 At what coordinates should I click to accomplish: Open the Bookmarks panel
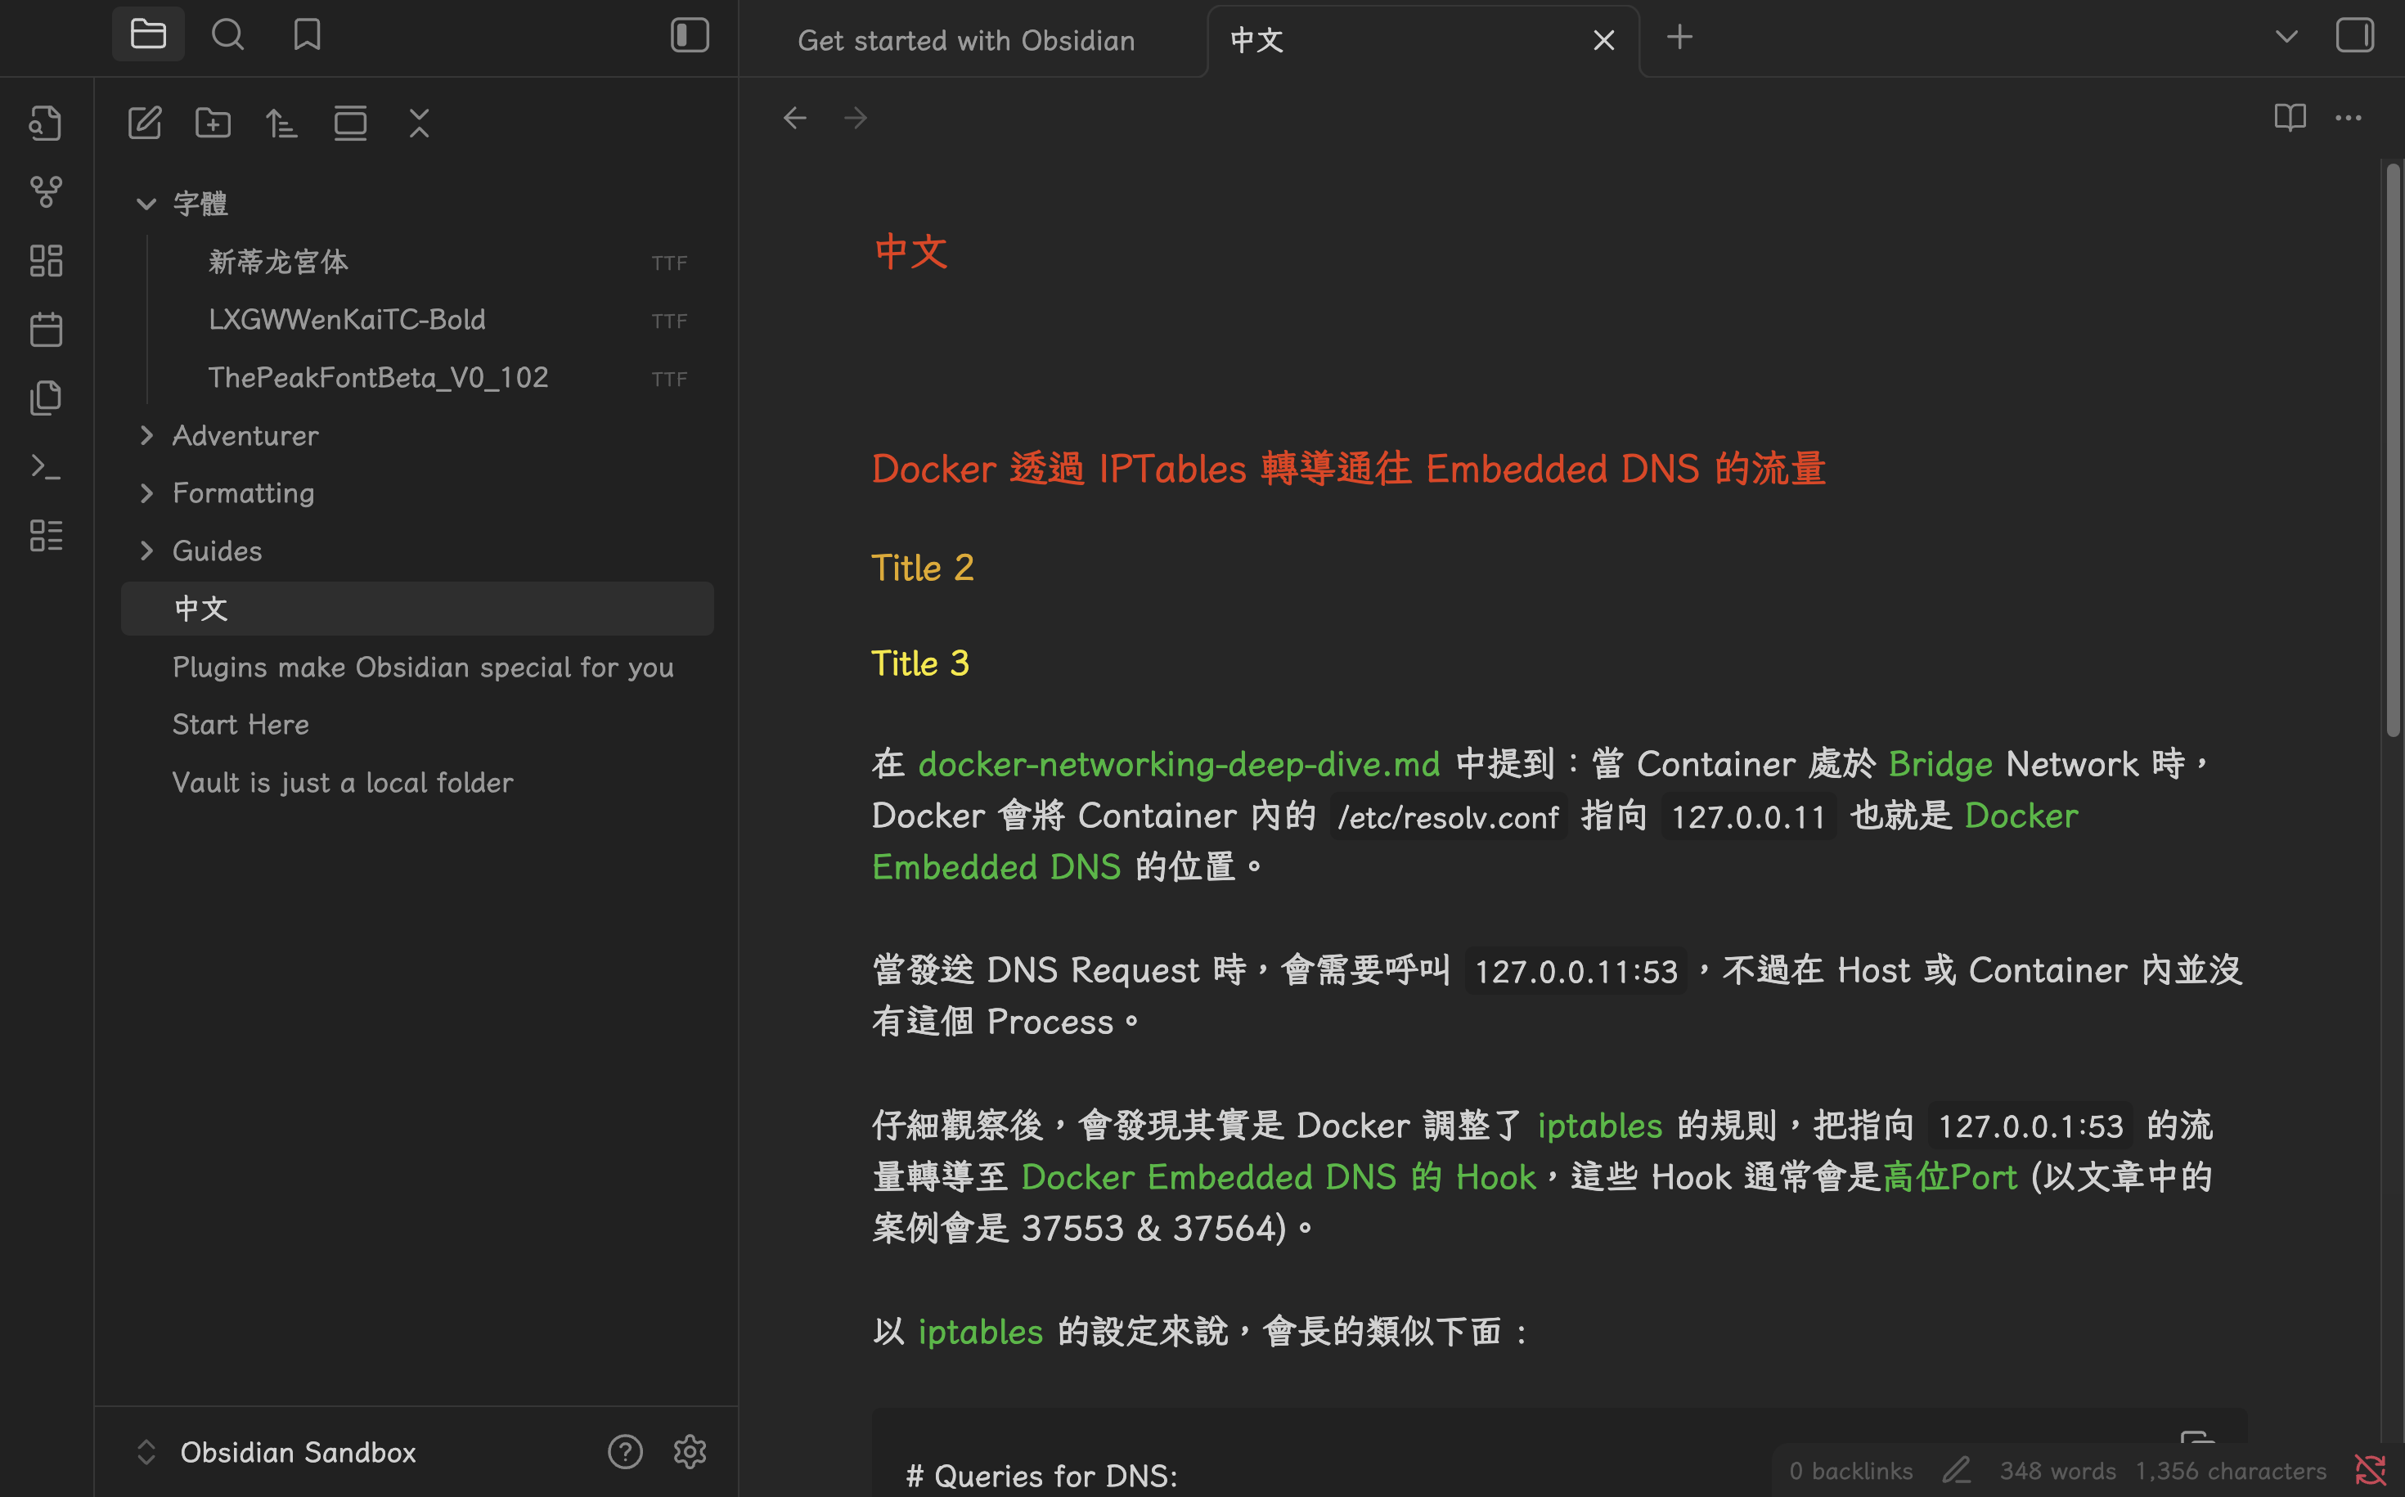(x=307, y=34)
